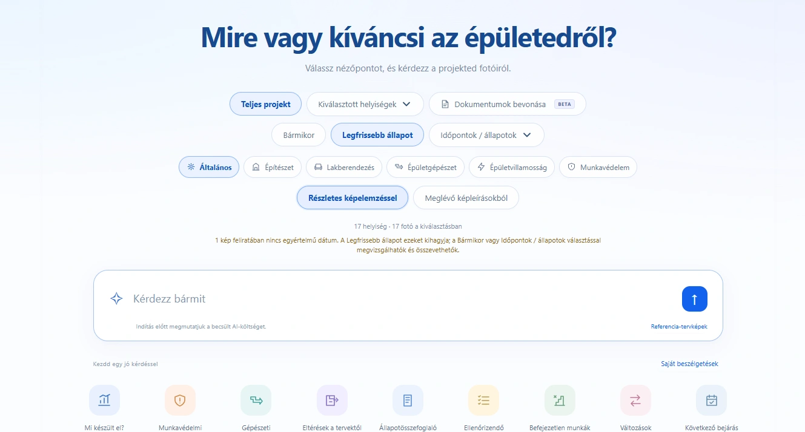Click the Befejezetlen munkák stairs icon

click(x=560, y=400)
